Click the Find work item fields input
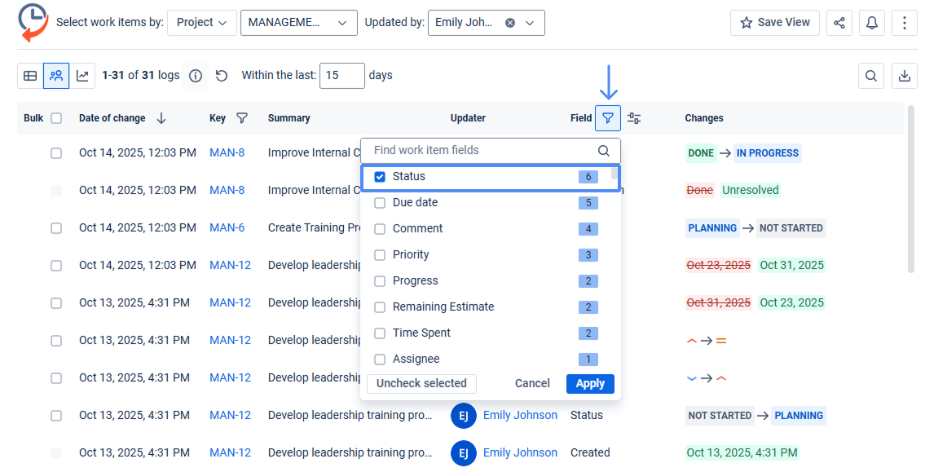This screenshot has width=925, height=472. point(481,151)
